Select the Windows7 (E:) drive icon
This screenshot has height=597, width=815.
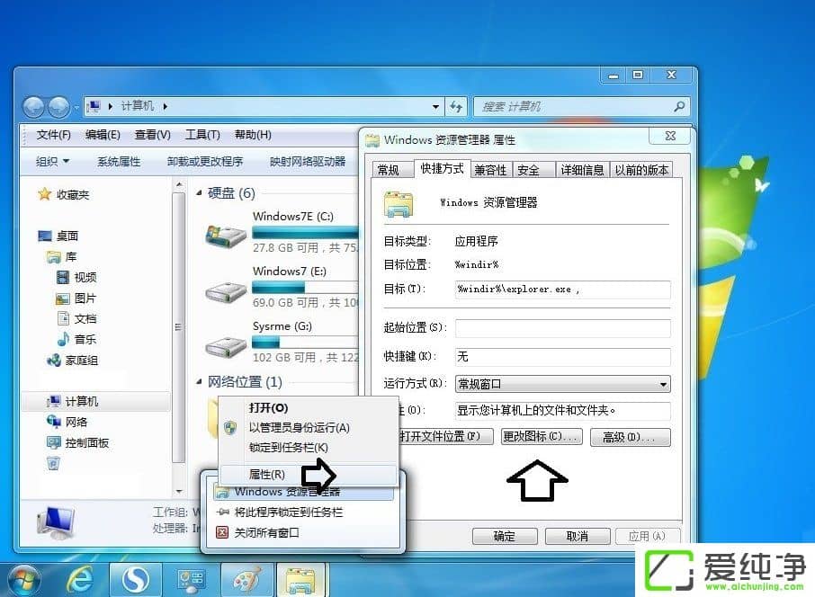tap(226, 292)
